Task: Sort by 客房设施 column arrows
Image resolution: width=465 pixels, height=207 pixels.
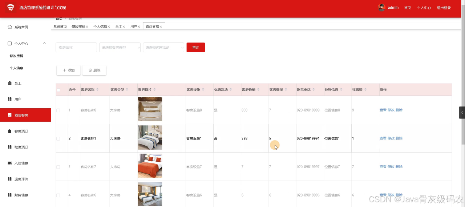Action: [203, 90]
